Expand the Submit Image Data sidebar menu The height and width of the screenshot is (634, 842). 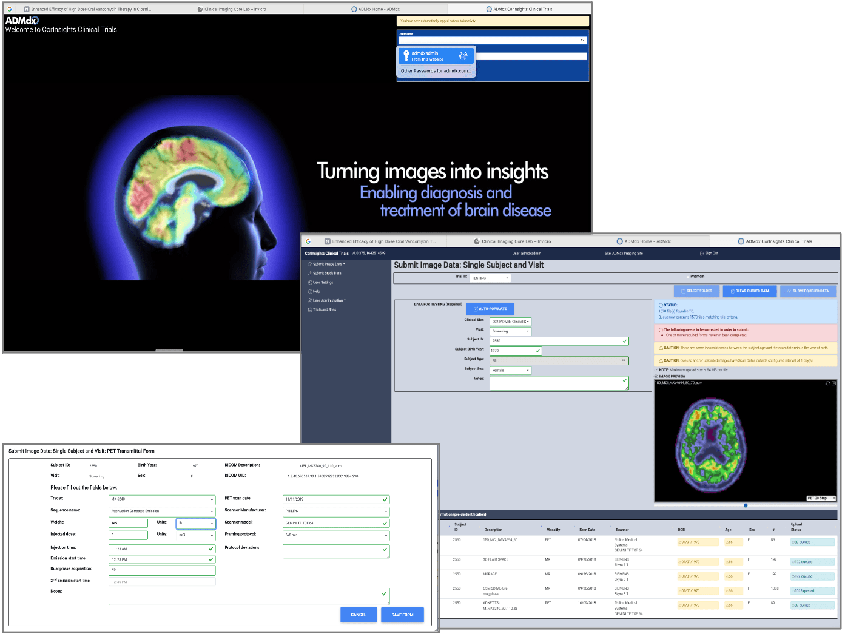point(328,265)
